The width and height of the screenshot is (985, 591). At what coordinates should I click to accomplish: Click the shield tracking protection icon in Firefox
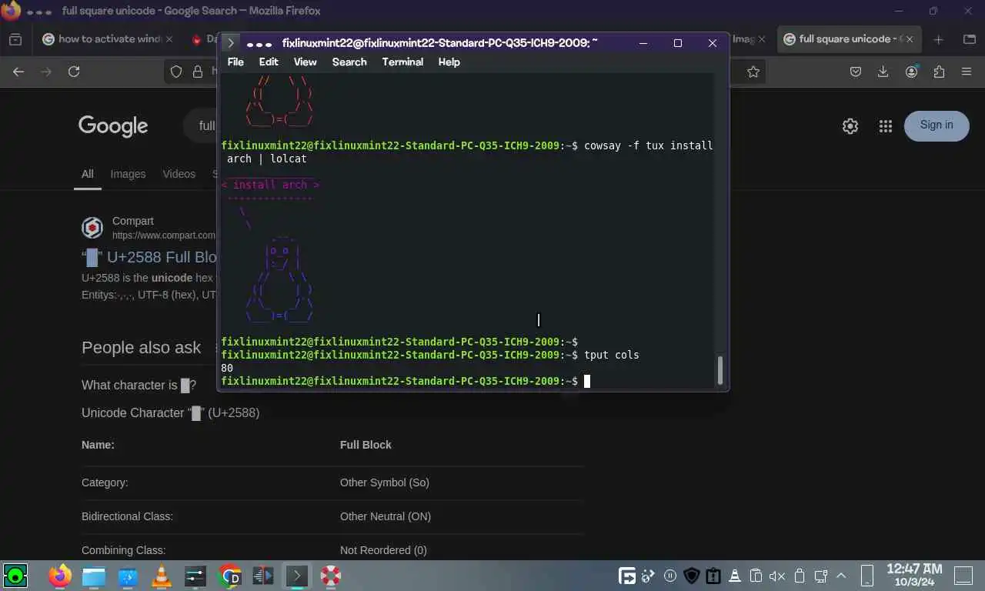176,72
